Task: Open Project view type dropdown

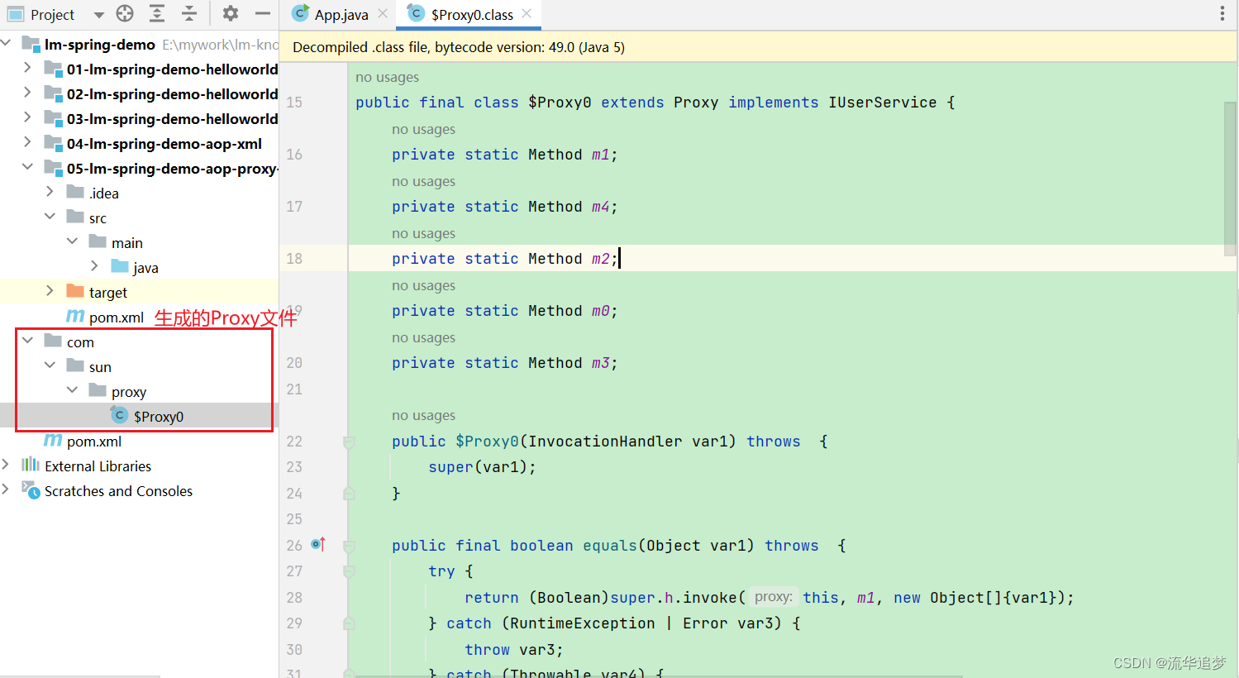Action: [99, 15]
